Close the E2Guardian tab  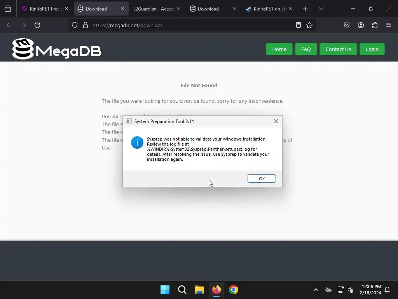point(179,9)
